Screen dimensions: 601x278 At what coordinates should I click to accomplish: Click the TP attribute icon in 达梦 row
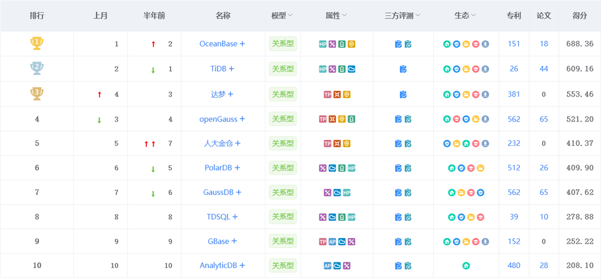327,94
